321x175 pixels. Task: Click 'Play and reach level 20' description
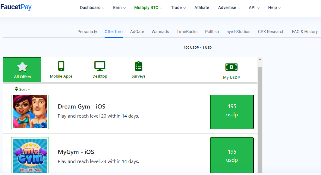(98, 116)
